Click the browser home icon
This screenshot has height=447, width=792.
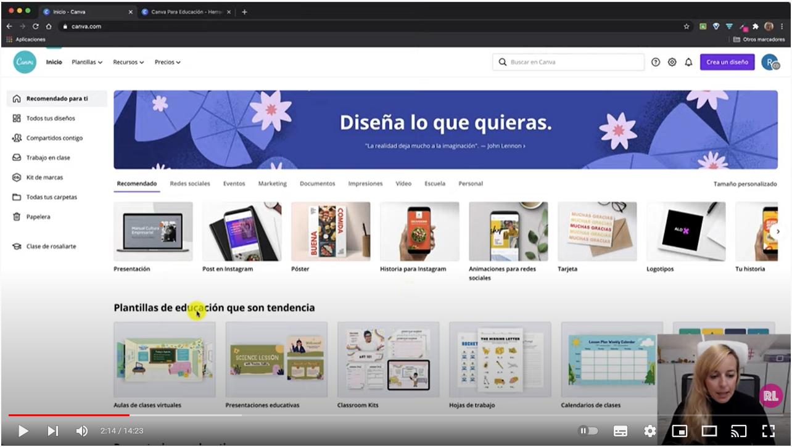click(48, 27)
